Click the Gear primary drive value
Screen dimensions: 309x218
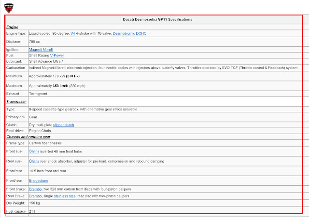(x=33, y=117)
